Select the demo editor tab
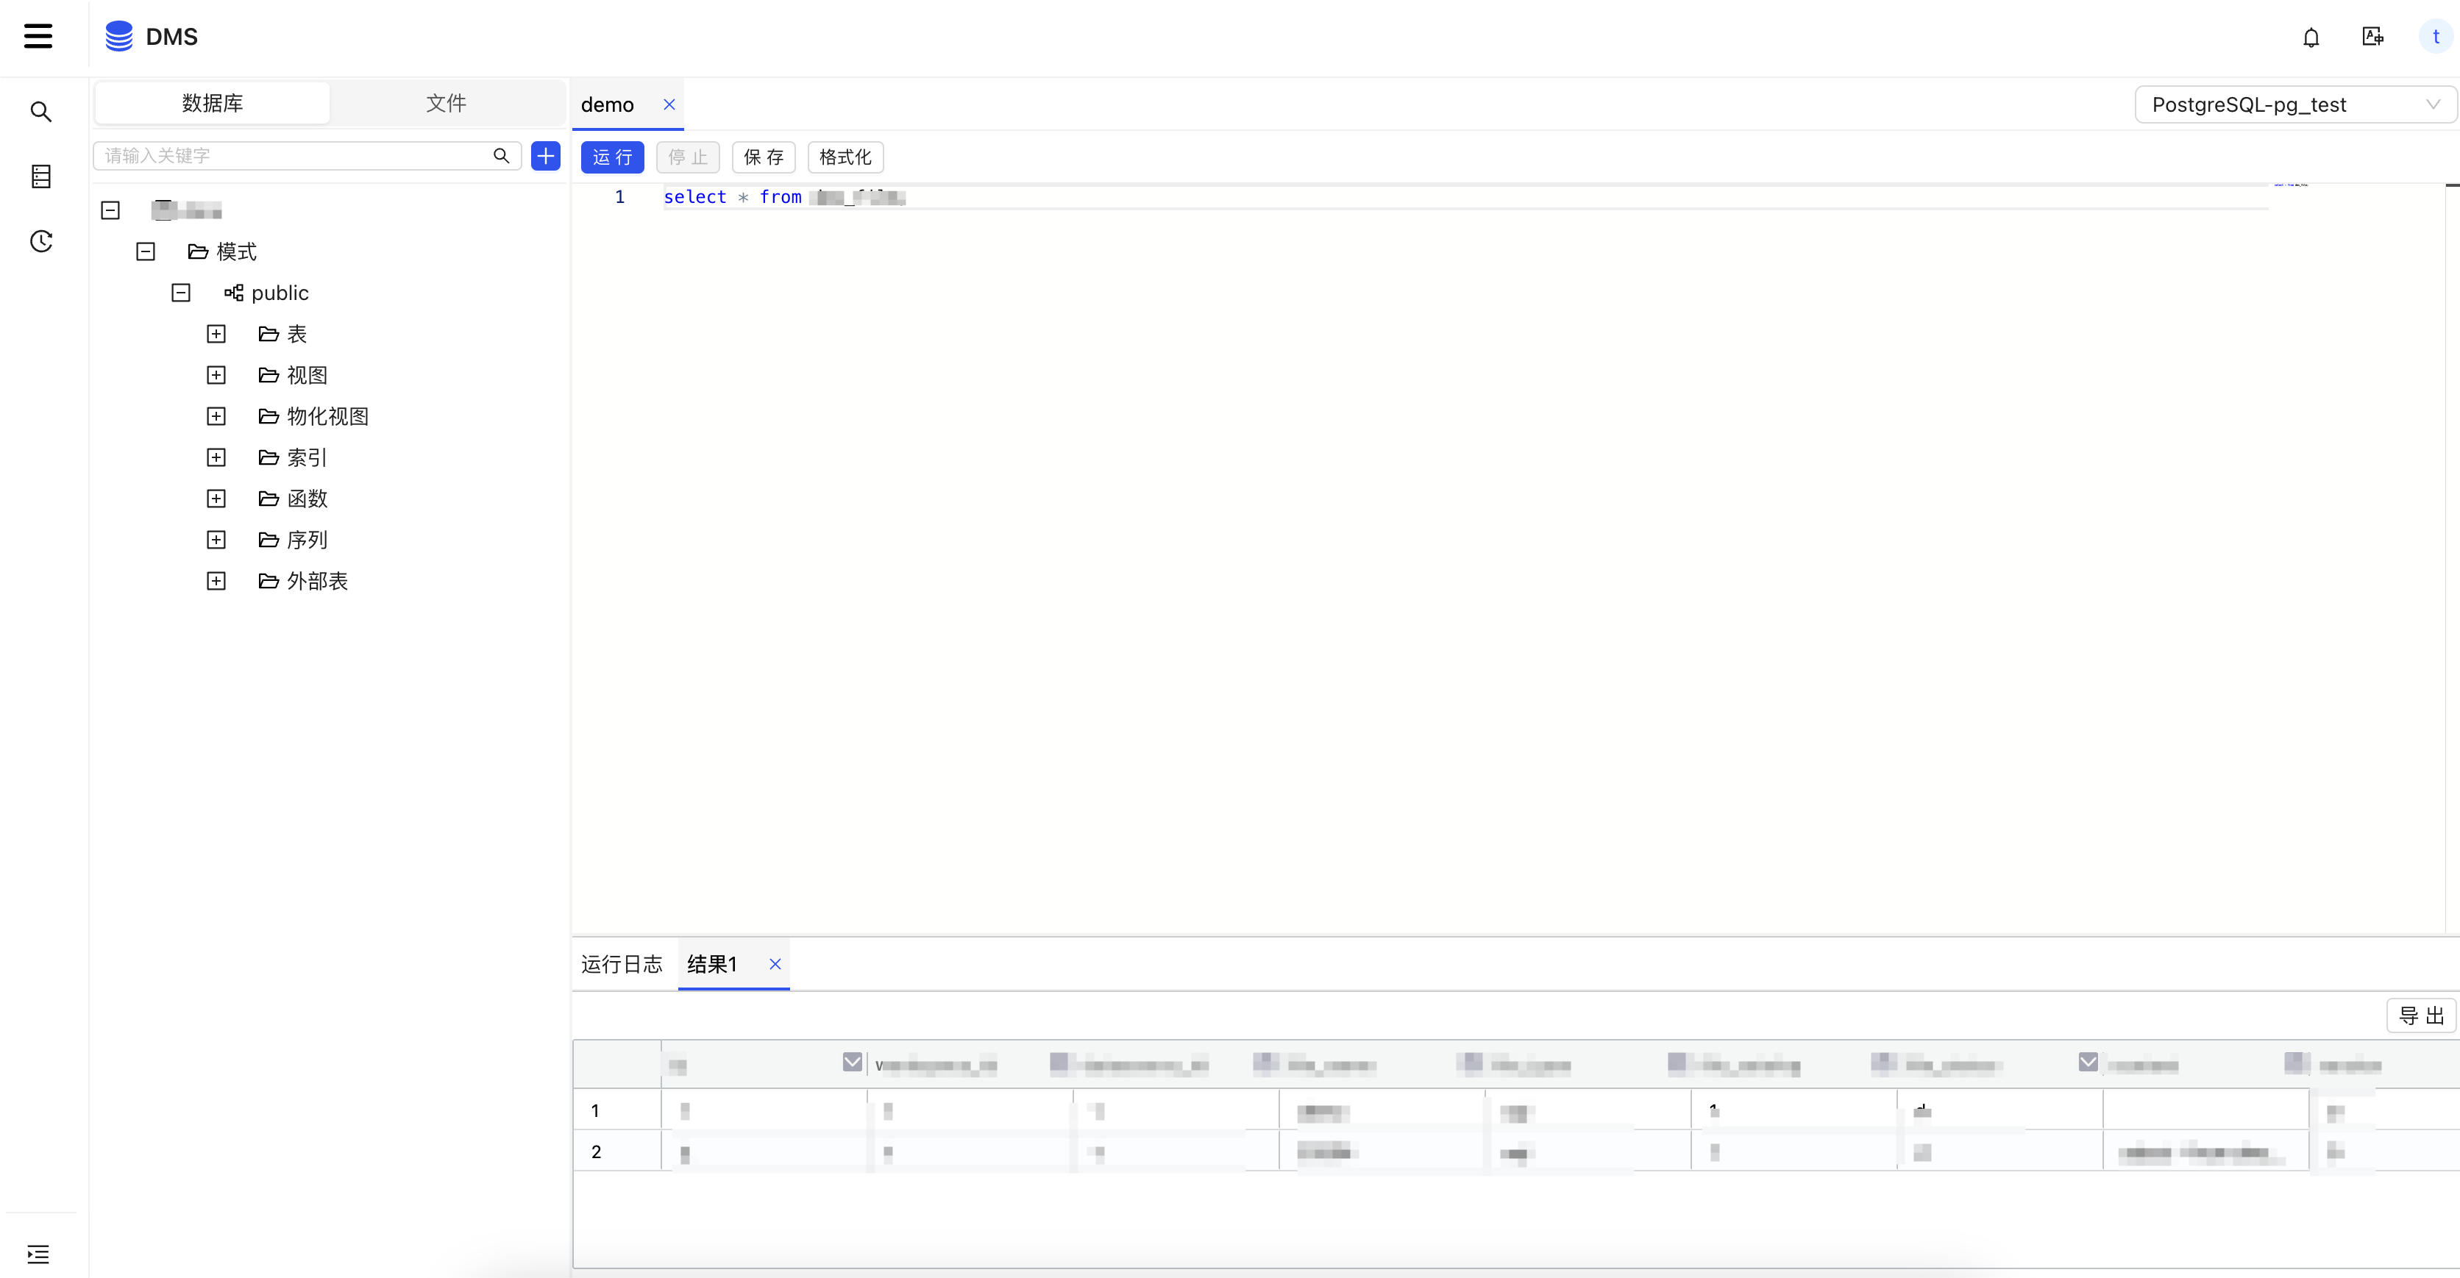2460x1278 pixels. (608, 104)
